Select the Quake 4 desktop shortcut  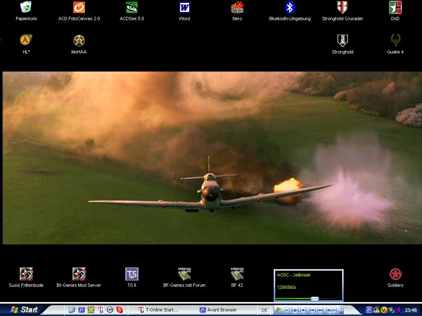coord(395,41)
